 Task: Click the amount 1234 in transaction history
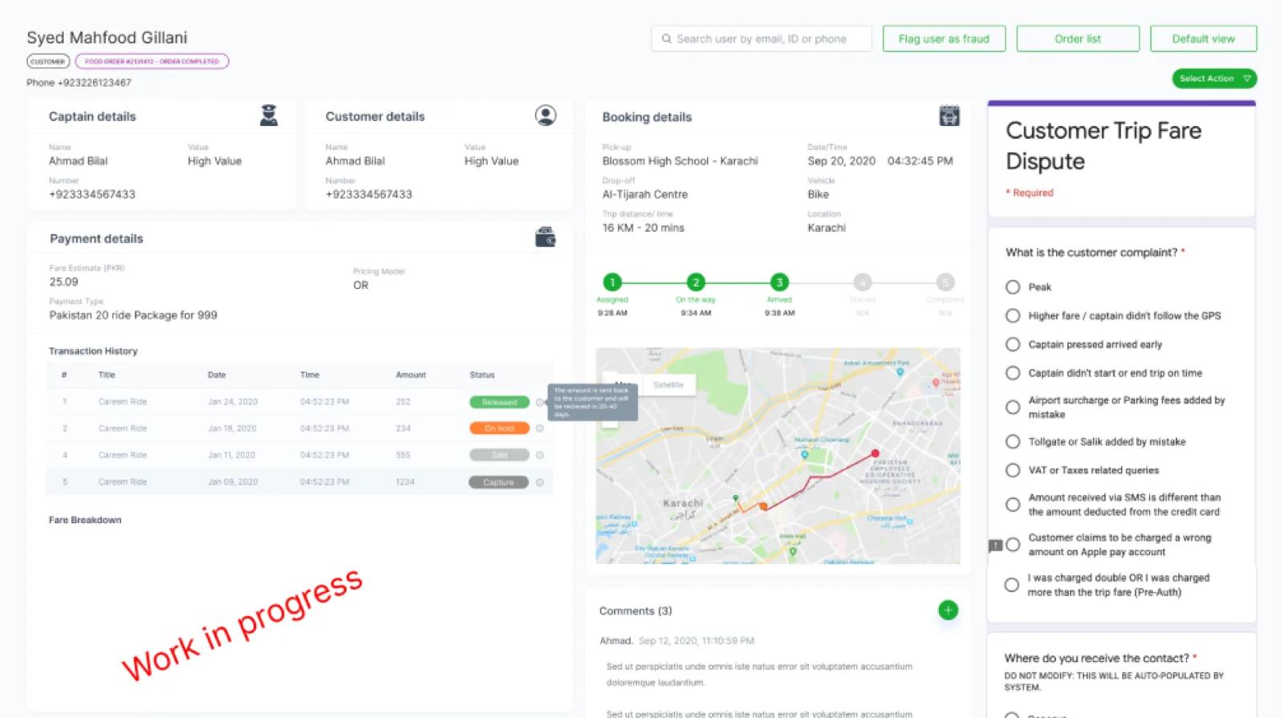point(405,482)
